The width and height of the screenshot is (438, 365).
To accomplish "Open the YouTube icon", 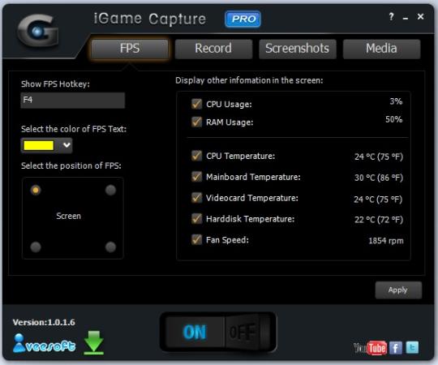I will (370, 348).
